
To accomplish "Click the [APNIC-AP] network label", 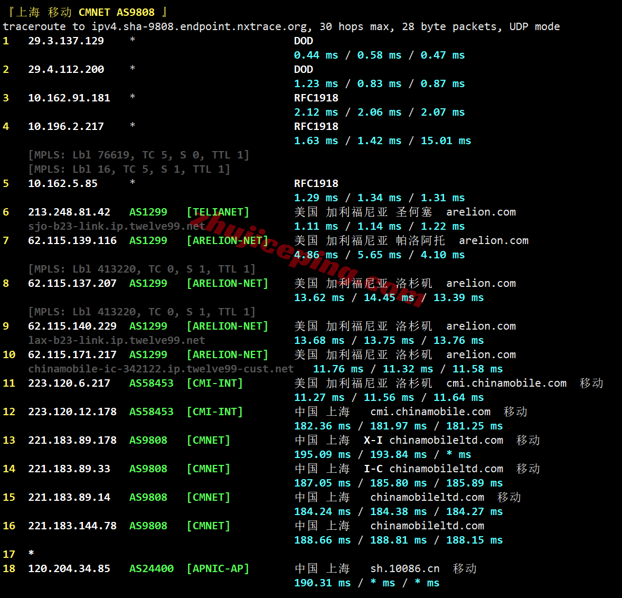I will click(x=218, y=569).
